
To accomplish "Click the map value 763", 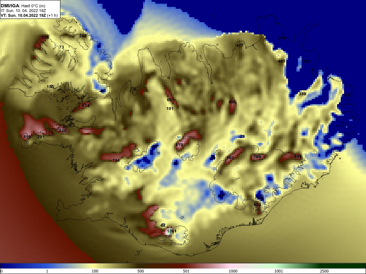I will click(x=230, y=158).
